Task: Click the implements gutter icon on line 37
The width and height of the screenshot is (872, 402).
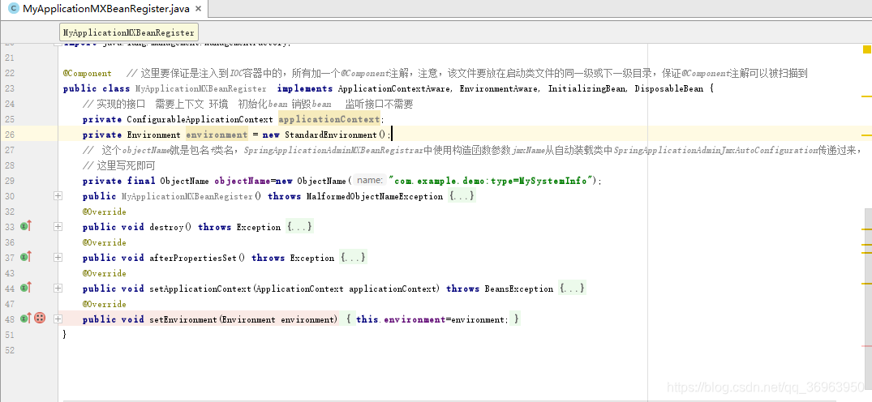Action: tap(26, 256)
